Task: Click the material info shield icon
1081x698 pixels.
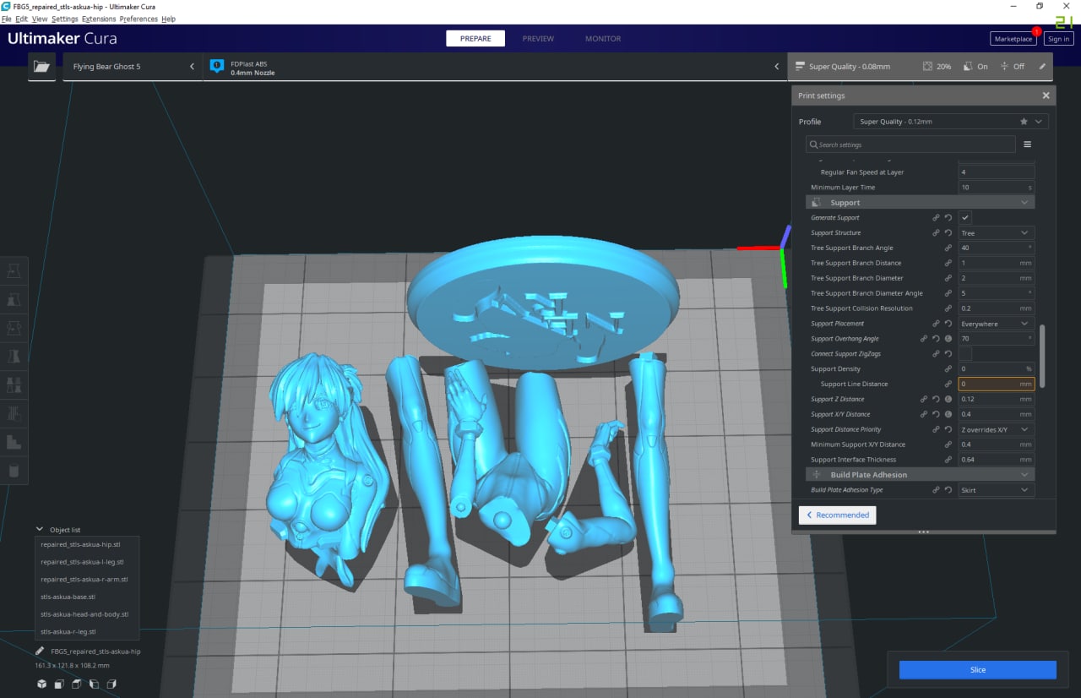Action: [216, 65]
